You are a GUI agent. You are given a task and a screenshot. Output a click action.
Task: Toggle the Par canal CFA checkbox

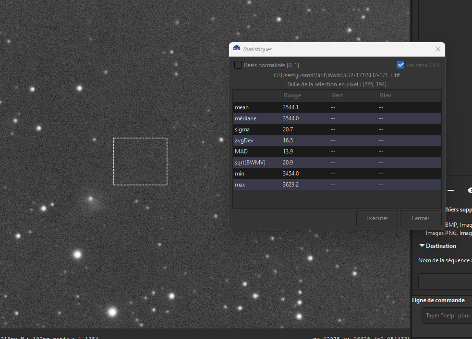click(x=400, y=65)
